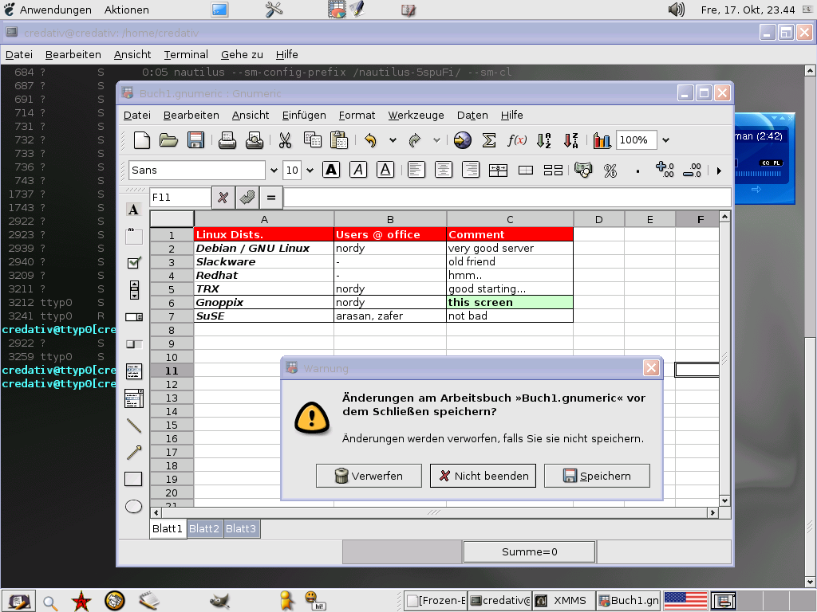The height and width of the screenshot is (612, 817).
Task: Open the function wizard f(x) icon
Action: 517,140
